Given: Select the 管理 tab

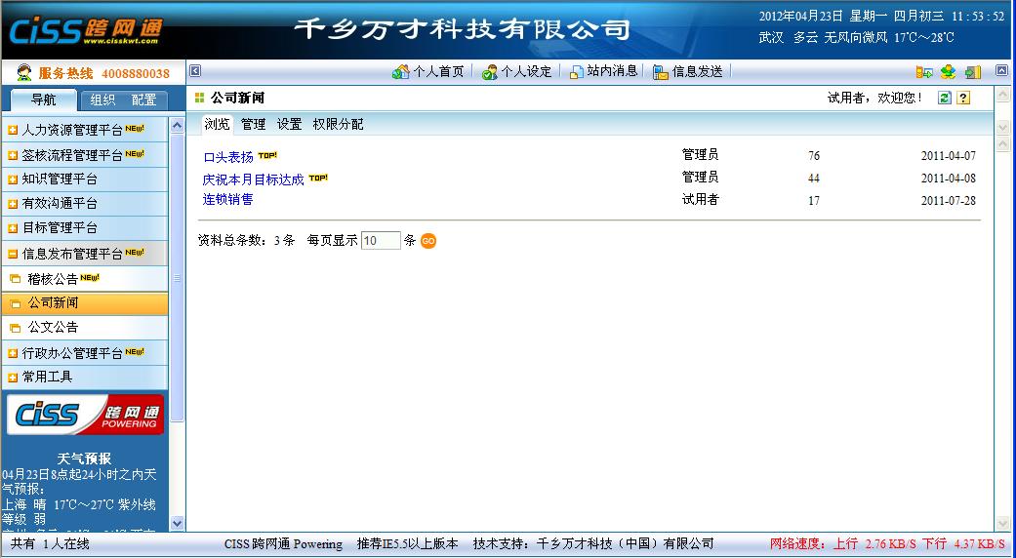Looking at the screenshot, I should pyautogui.click(x=254, y=124).
